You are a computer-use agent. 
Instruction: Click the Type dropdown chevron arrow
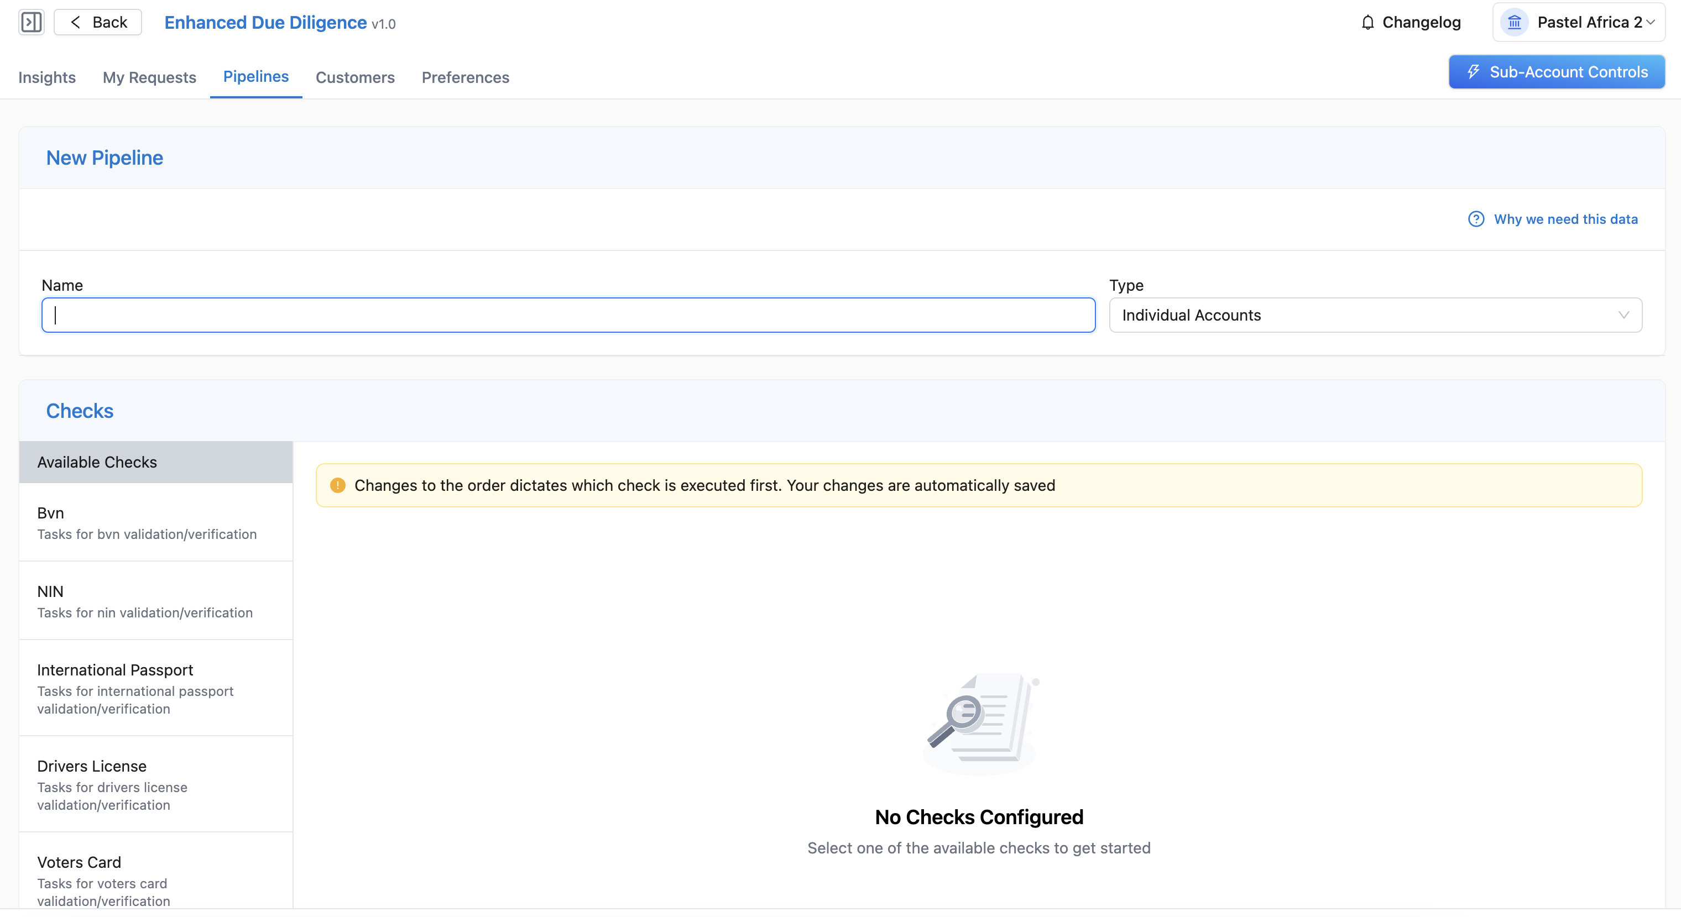coord(1623,315)
